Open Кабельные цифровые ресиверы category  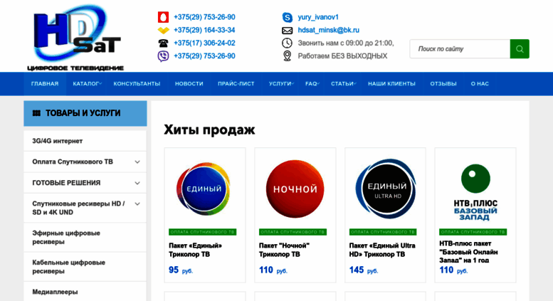(69, 267)
